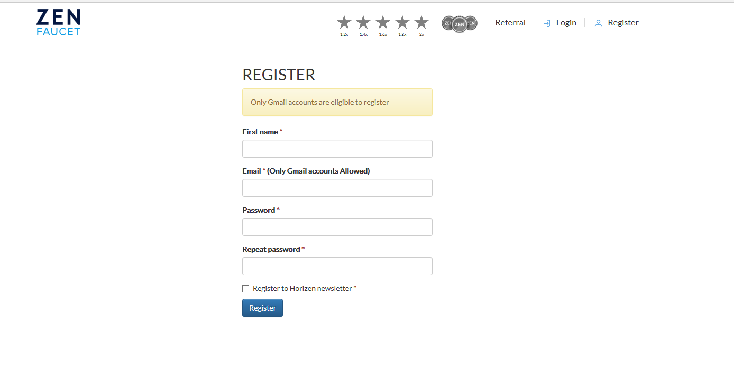This screenshot has height=382, width=734.
Task: Open the Referral menu item
Action: (x=510, y=23)
